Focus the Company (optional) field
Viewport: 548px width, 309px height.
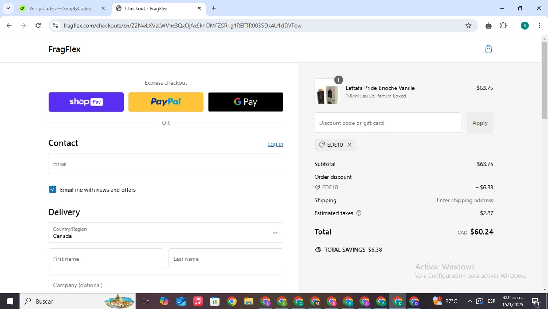166,284
